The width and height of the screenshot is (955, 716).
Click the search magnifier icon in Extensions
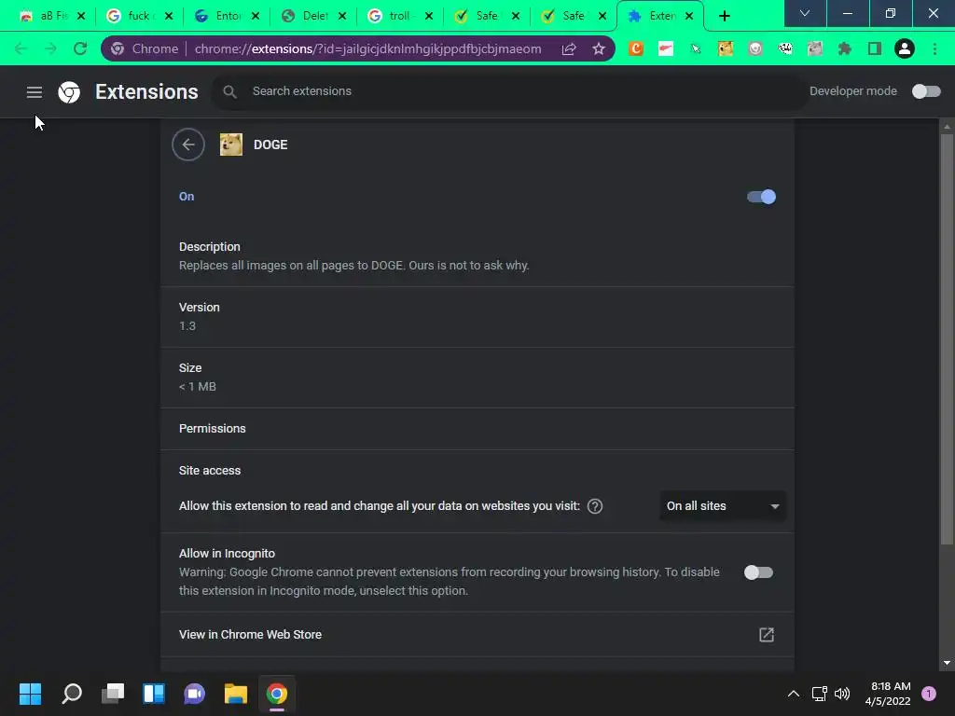(x=229, y=92)
